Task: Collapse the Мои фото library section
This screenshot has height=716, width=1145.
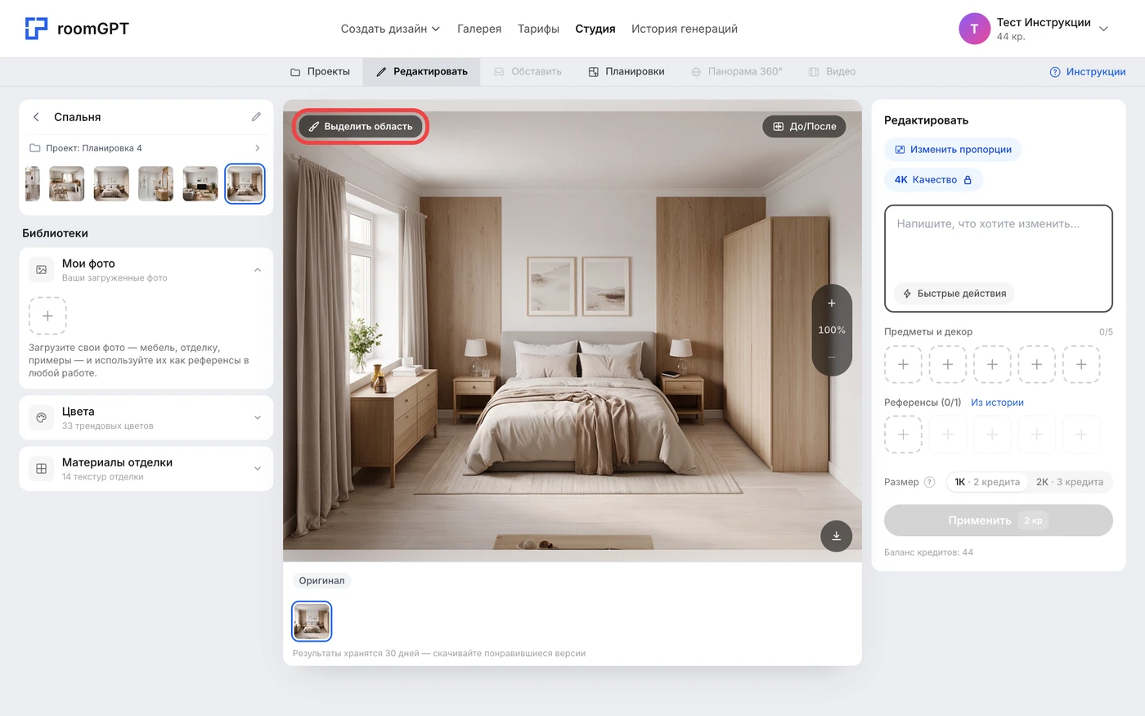Action: click(258, 270)
